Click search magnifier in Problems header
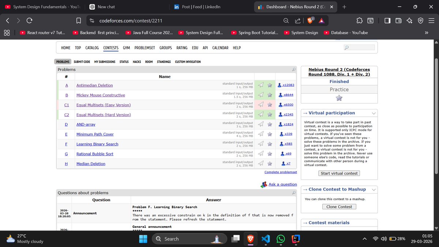The height and width of the screenshot is (247, 439). 294,69
